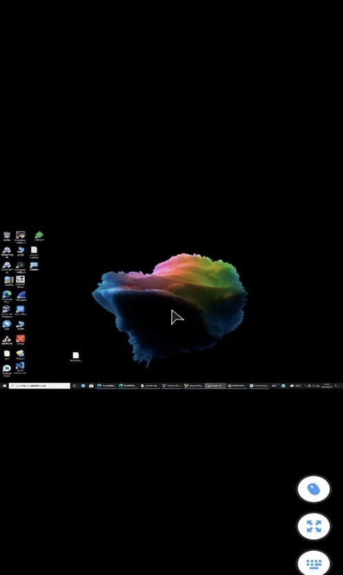This screenshot has width=343, height=575.
Task: Open the lone white file on the desktop
Action: tap(75, 355)
